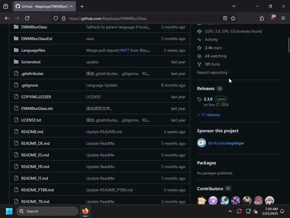
Task: Open the Releases heading link
Action: coord(206,89)
